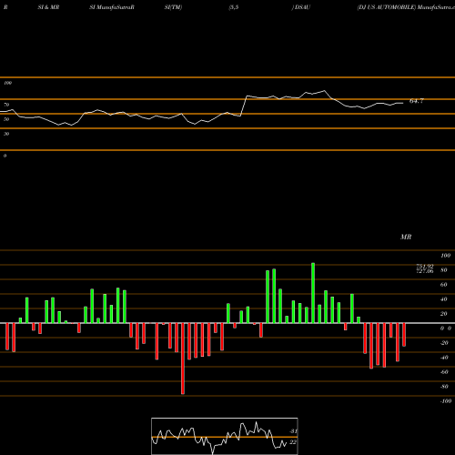Image resolution: width=455 pixels, height=455 pixels.
Task: Click the RSI current value label 64.7
Action: 417,101
